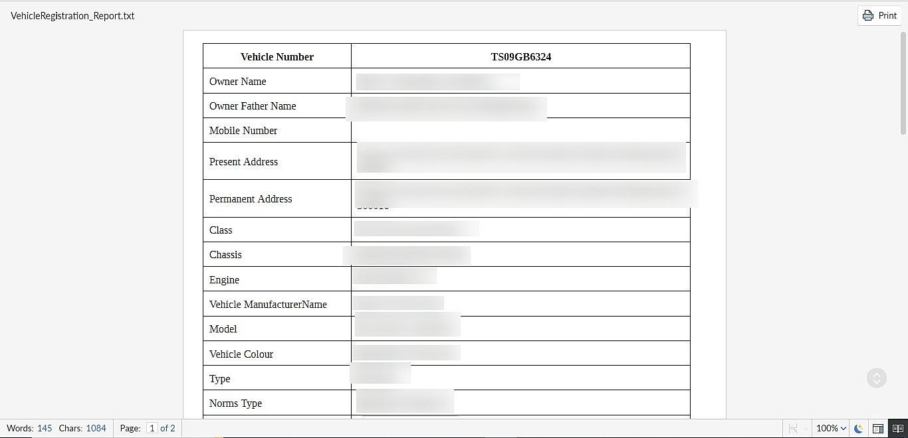The width and height of the screenshot is (908, 438).
Task: Select the VehicleRegistration_Report.txt file title
Action: tap(72, 16)
